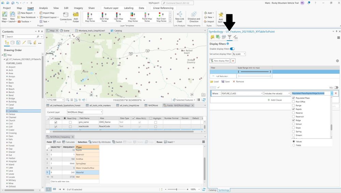Open Select By Attributes in table

click(x=100, y=142)
